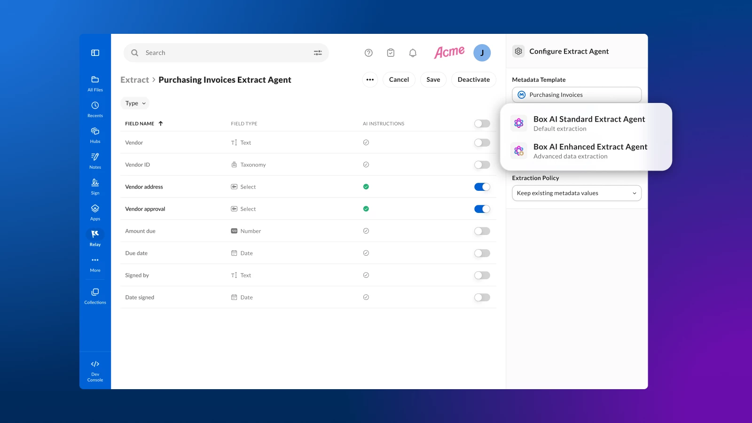Open search filter options icon
The image size is (752, 423).
click(x=318, y=53)
